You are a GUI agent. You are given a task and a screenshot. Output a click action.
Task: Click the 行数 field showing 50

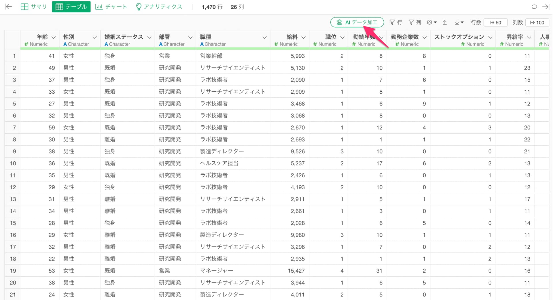click(495, 22)
